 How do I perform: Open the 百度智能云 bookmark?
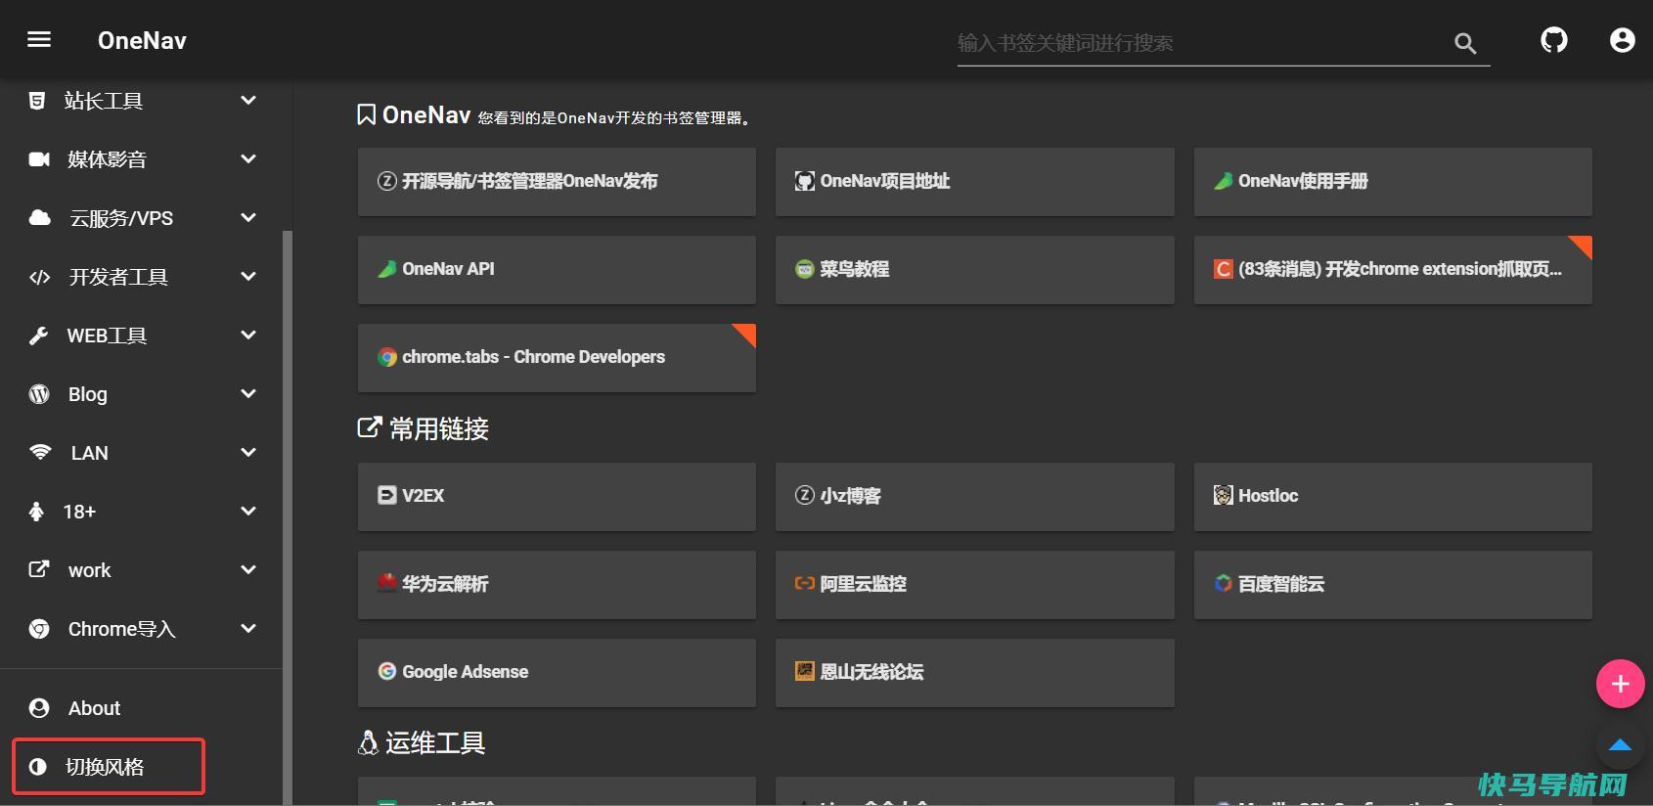coord(1393,585)
